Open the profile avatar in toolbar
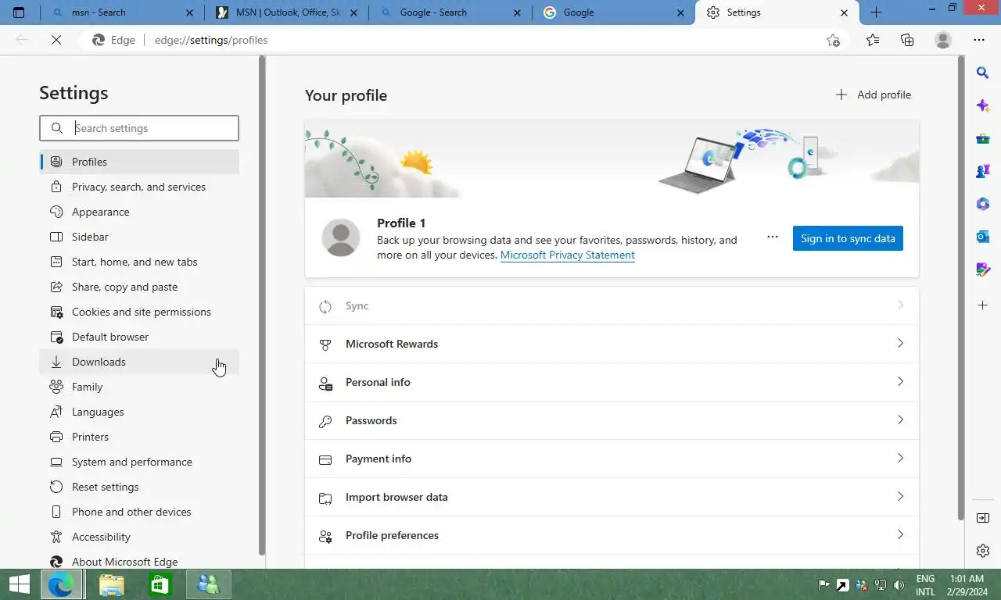 click(x=943, y=40)
